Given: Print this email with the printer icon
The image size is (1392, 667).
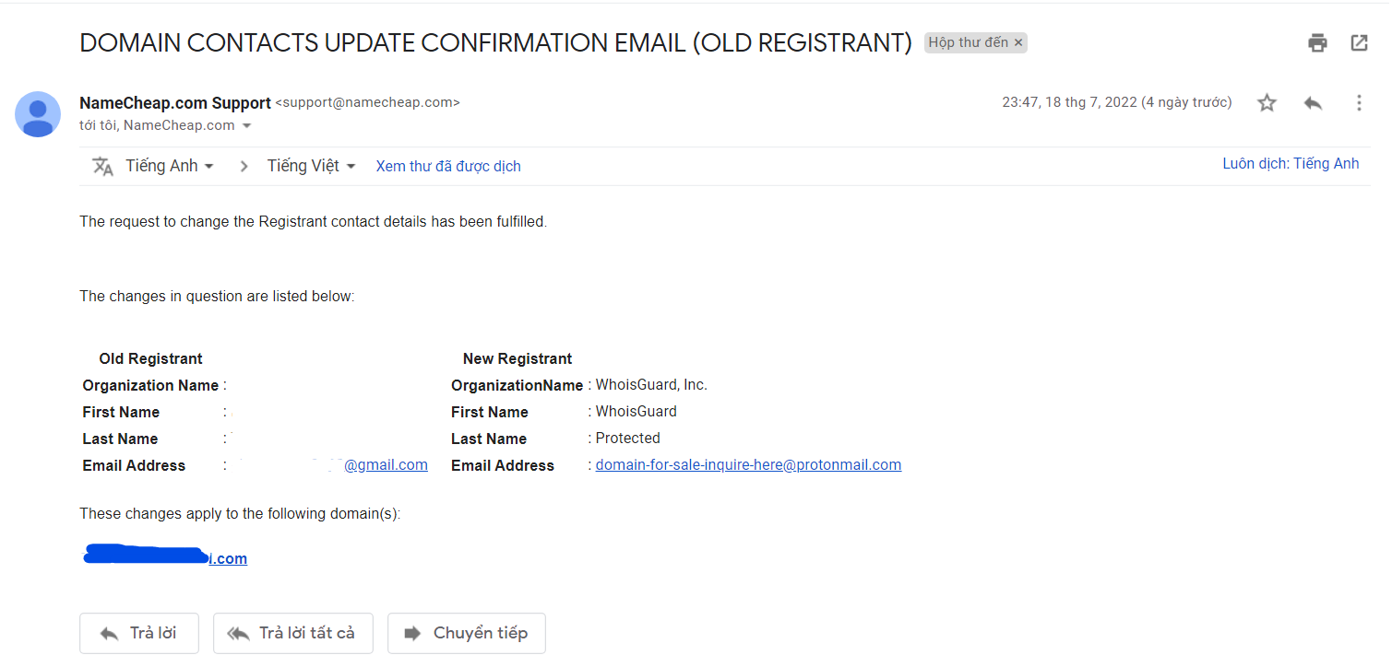Looking at the screenshot, I should pyautogui.click(x=1317, y=42).
